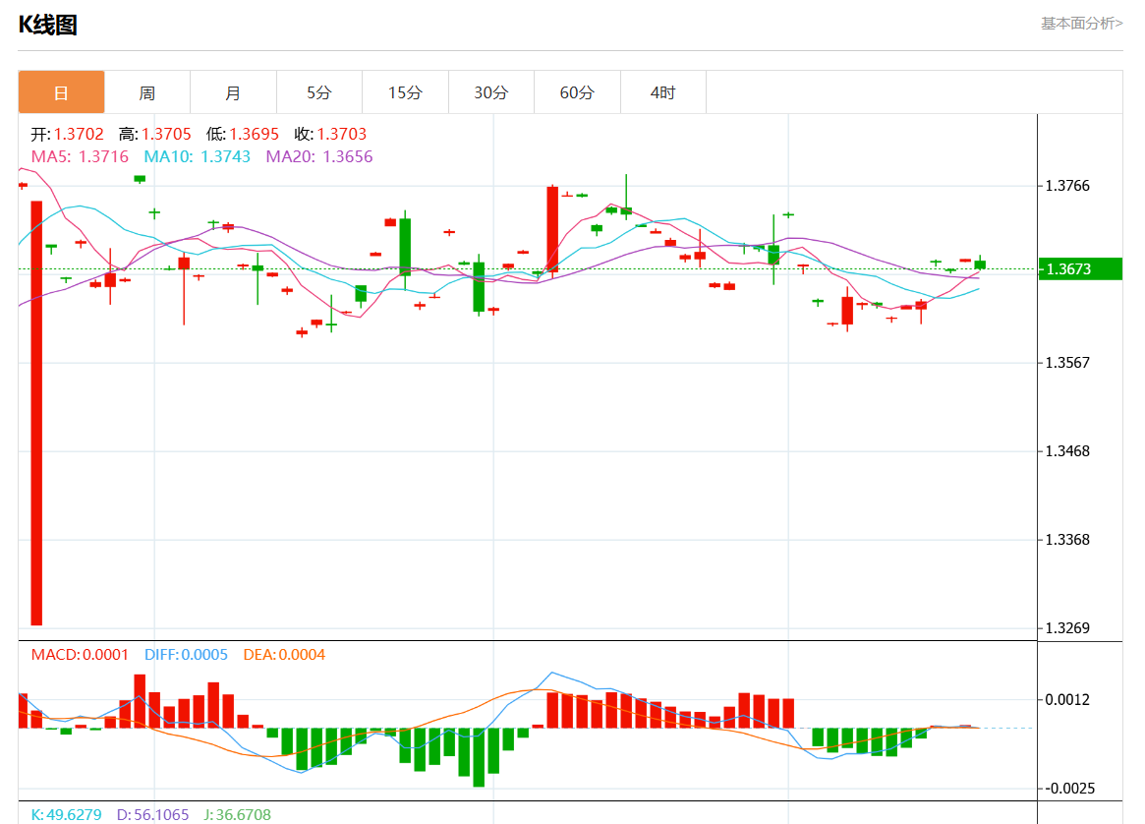Click the last green candlestick on the right
The width and height of the screenshot is (1145, 824).
pos(980,265)
